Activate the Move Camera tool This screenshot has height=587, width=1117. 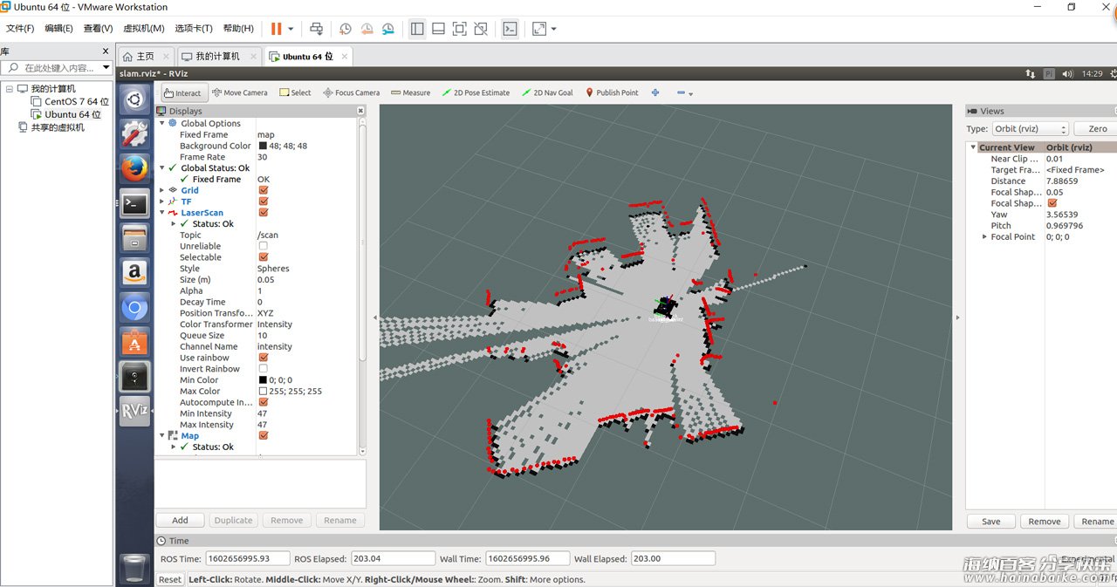point(240,92)
